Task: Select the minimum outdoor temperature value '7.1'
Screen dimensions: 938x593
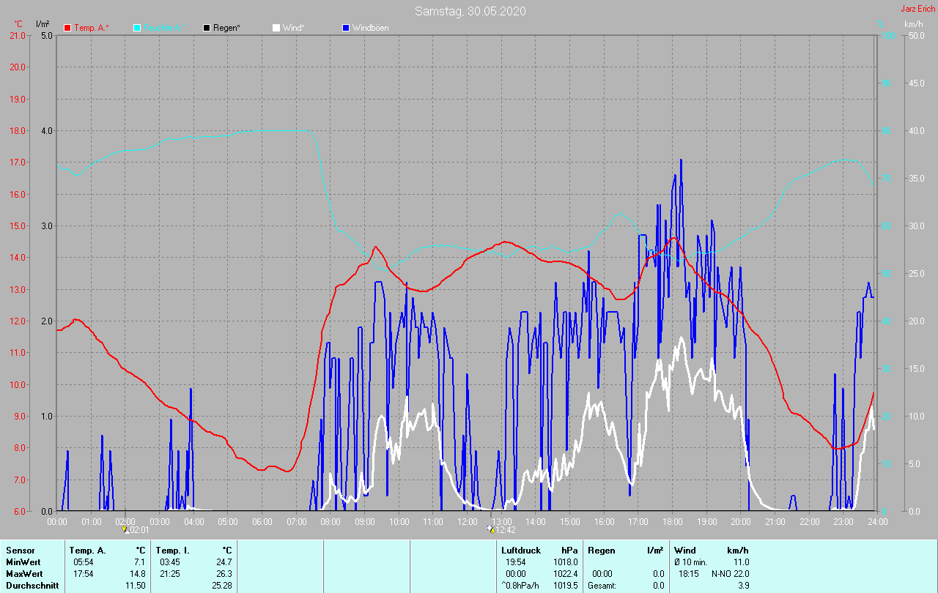Action: click(140, 562)
